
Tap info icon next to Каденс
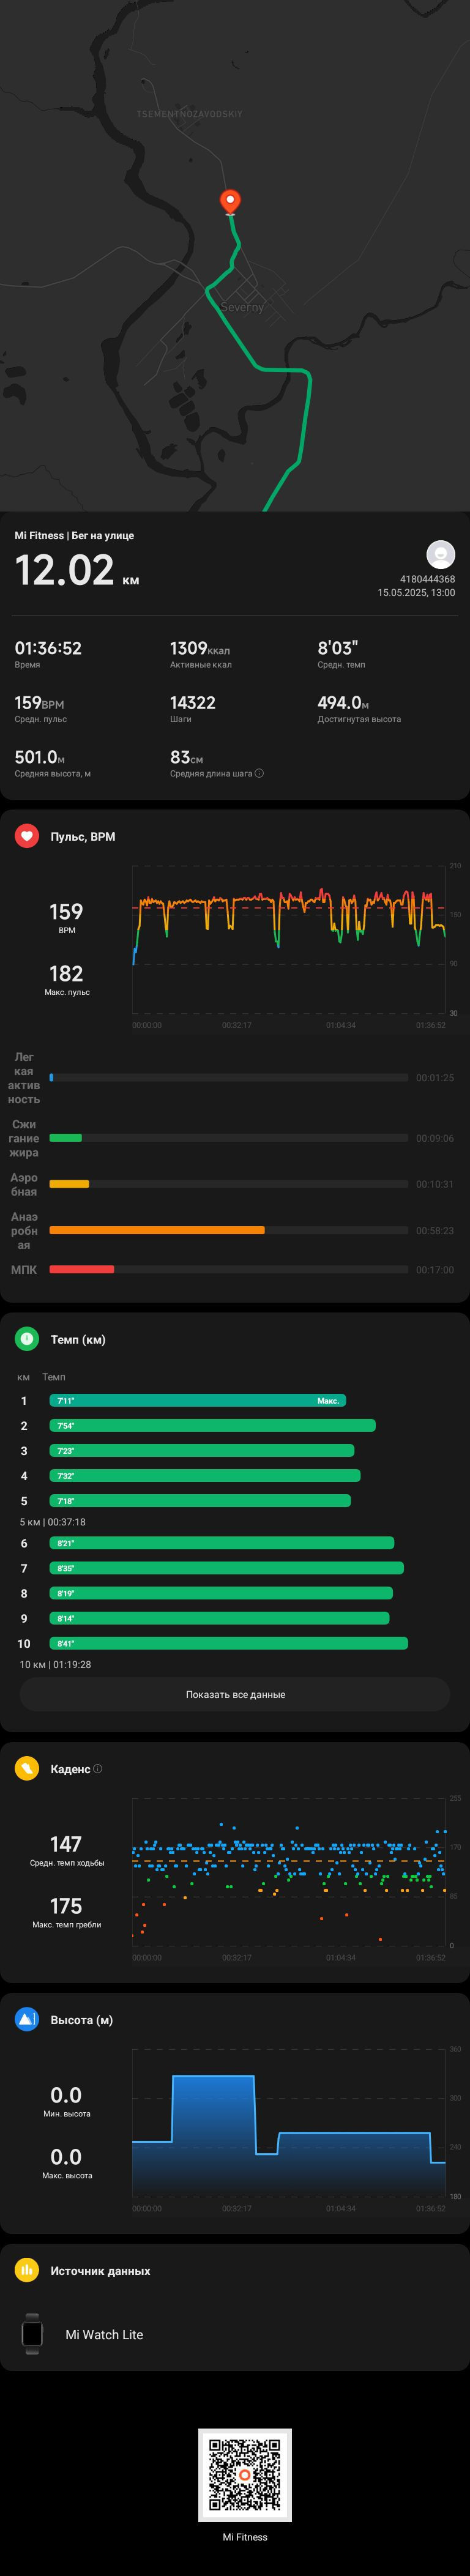97,1769
